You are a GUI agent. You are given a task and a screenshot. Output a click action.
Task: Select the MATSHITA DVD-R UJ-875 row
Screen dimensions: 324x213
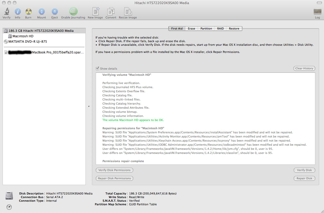click(44, 42)
